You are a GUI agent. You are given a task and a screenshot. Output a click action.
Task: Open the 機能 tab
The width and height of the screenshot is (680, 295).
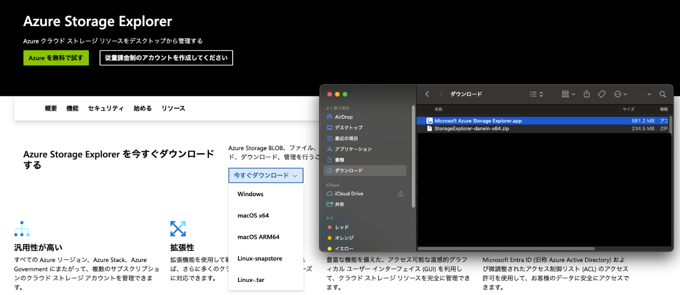coord(72,109)
